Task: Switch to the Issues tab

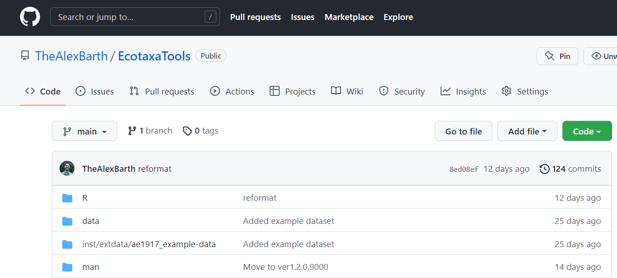Action: [x=95, y=91]
